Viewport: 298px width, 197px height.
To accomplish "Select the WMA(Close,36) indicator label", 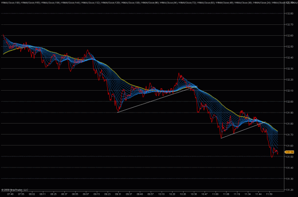I will (x=244, y=3).
